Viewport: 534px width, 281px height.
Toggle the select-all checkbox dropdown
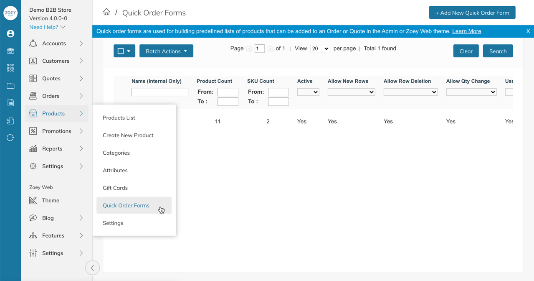point(124,51)
